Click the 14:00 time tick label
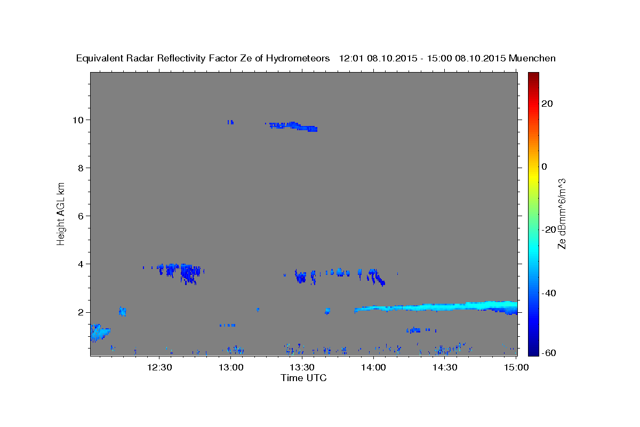Screen dimensions: 640x427 point(373,367)
